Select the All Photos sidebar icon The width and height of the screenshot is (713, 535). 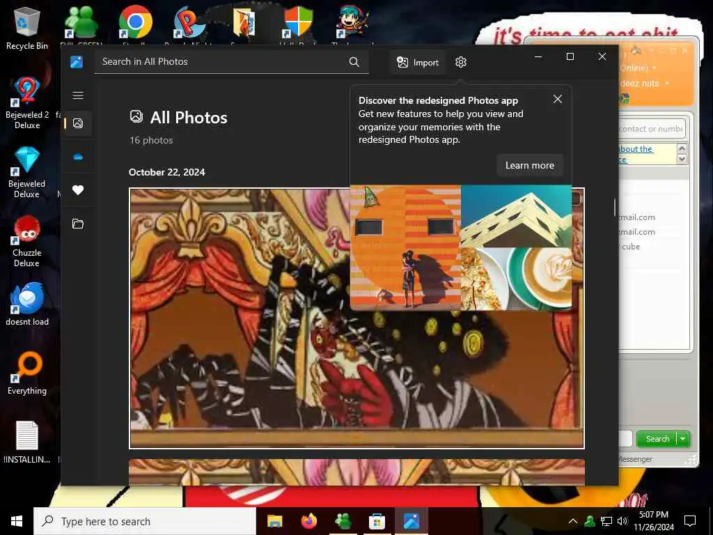click(x=78, y=123)
